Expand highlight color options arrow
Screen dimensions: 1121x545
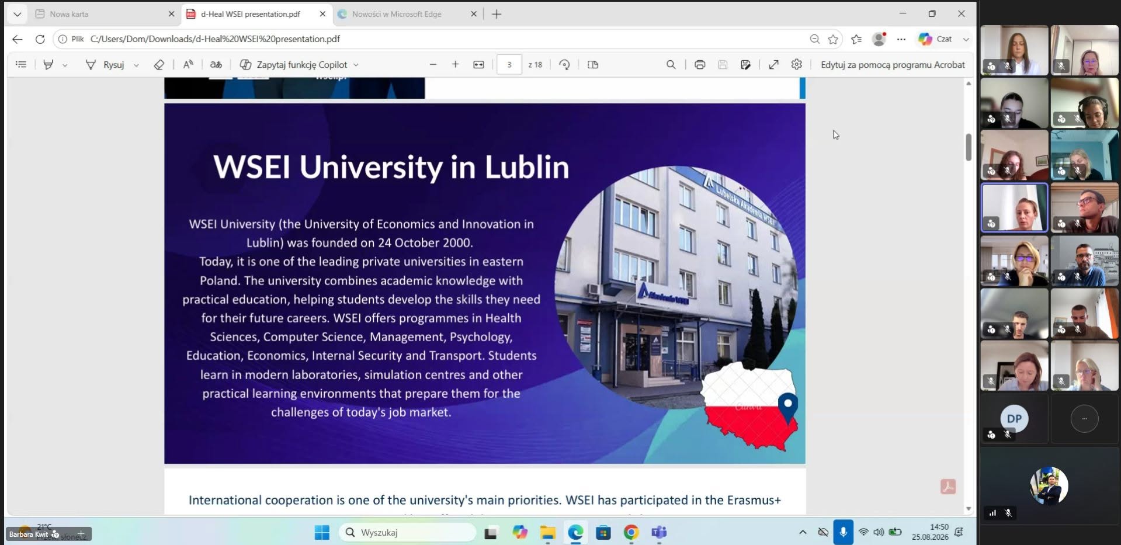tap(65, 65)
